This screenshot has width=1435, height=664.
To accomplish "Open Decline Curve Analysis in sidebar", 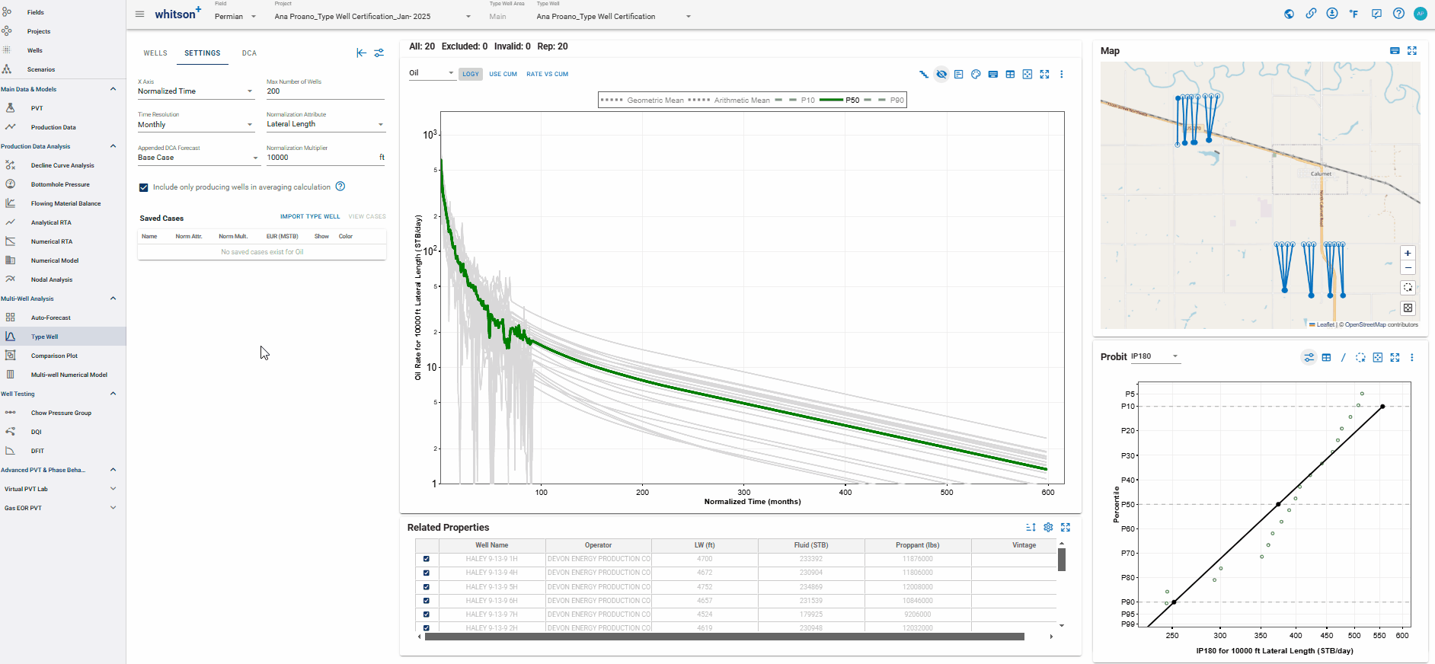I will pyautogui.click(x=62, y=165).
